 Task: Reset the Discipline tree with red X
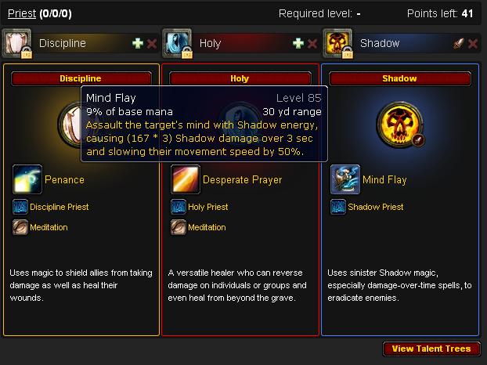pos(152,44)
